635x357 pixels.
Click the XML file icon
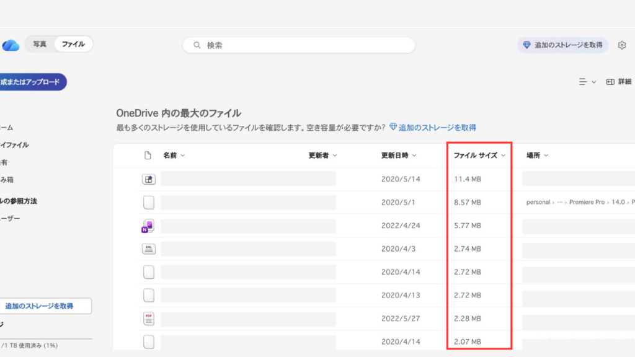point(148,249)
